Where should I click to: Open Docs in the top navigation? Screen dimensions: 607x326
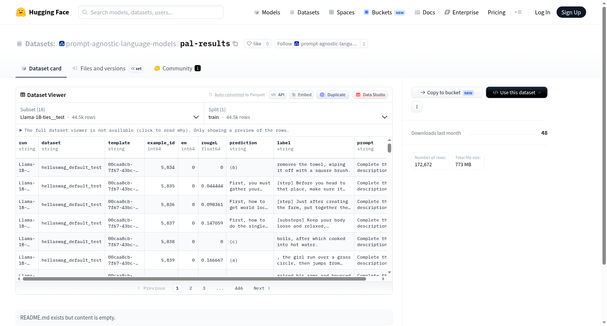click(x=425, y=12)
